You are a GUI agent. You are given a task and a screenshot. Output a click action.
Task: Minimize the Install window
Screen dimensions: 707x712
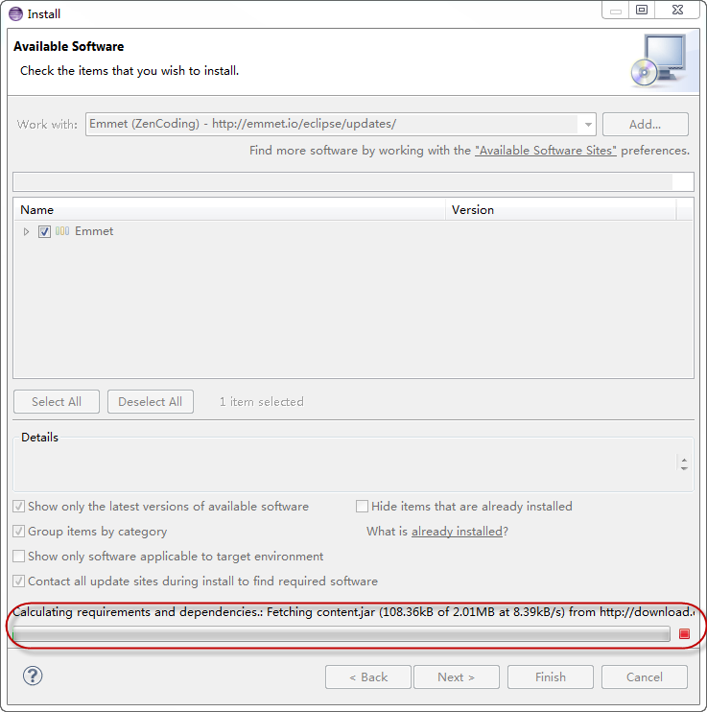click(616, 10)
